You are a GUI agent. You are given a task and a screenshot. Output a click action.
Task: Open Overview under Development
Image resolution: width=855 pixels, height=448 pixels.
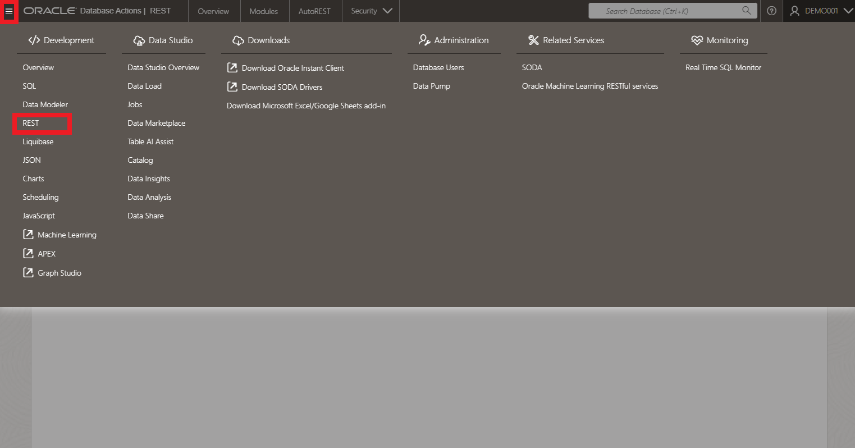point(38,67)
